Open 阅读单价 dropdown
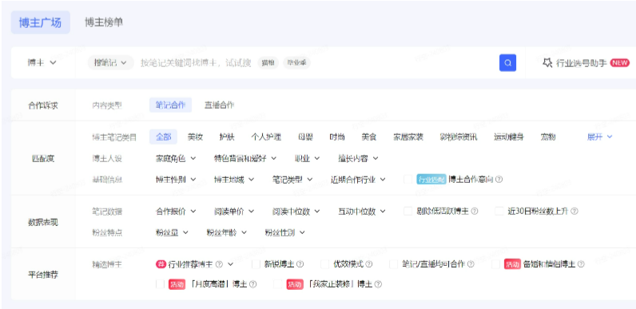This screenshot has height=309, width=636. [x=234, y=212]
